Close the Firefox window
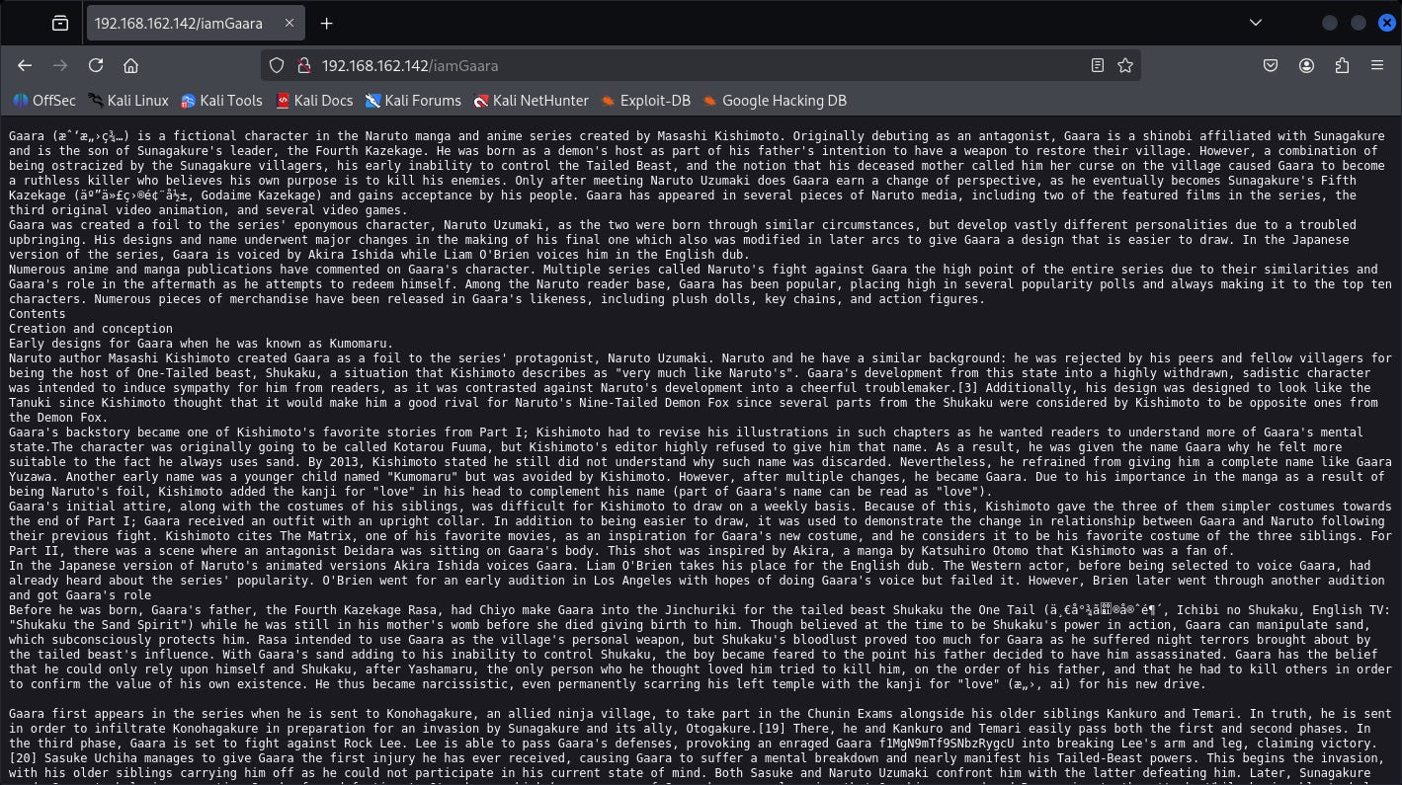 tap(1387, 23)
